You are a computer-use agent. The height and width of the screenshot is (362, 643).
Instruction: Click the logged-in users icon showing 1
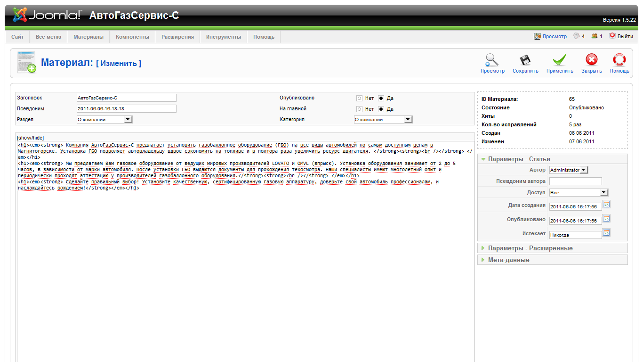[595, 36]
